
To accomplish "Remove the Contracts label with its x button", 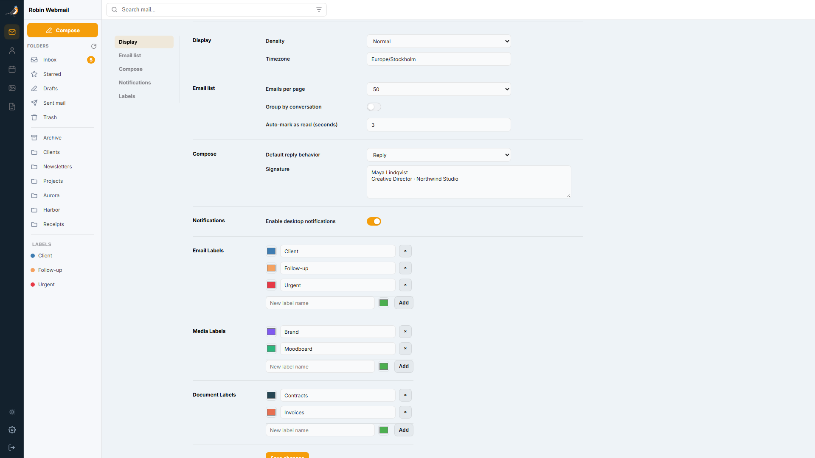I will [x=405, y=395].
